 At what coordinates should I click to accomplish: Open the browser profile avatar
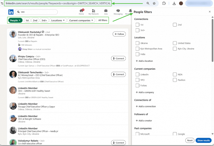[x=181, y=3]
